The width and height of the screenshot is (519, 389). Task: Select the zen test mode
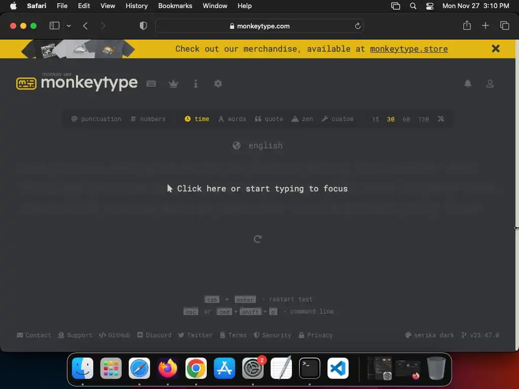pyautogui.click(x=302, y=119)
